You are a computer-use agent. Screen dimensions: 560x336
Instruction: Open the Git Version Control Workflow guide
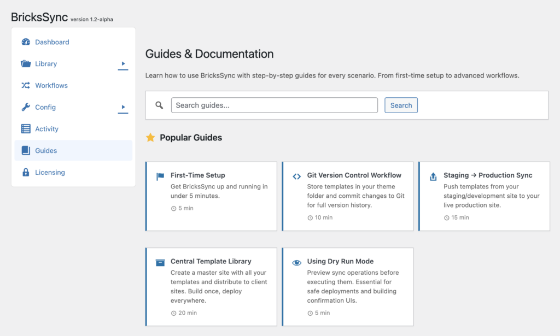pos(354,175)
